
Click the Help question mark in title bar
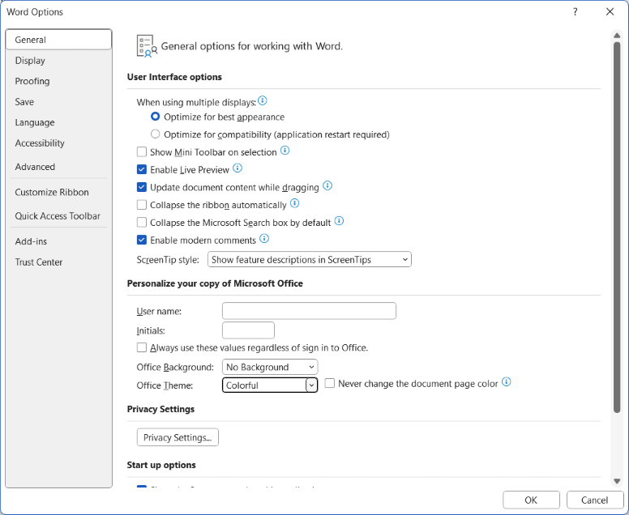tap(576, 12)
